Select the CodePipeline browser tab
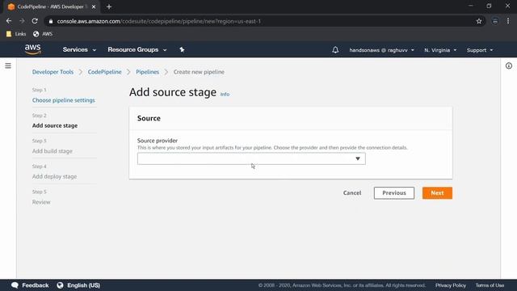Screen dimensions: 517x291 pos(52,6)
